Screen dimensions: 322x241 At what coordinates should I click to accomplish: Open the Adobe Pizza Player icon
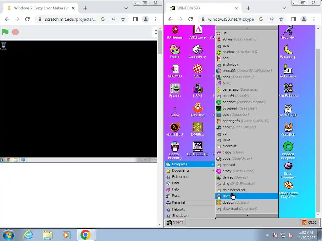[288, 190]
